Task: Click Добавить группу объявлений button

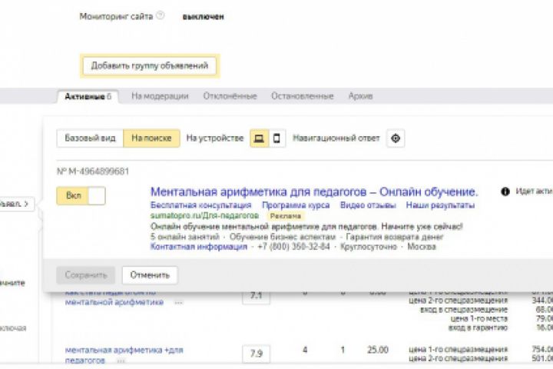Action: click(x=150, y=65)
